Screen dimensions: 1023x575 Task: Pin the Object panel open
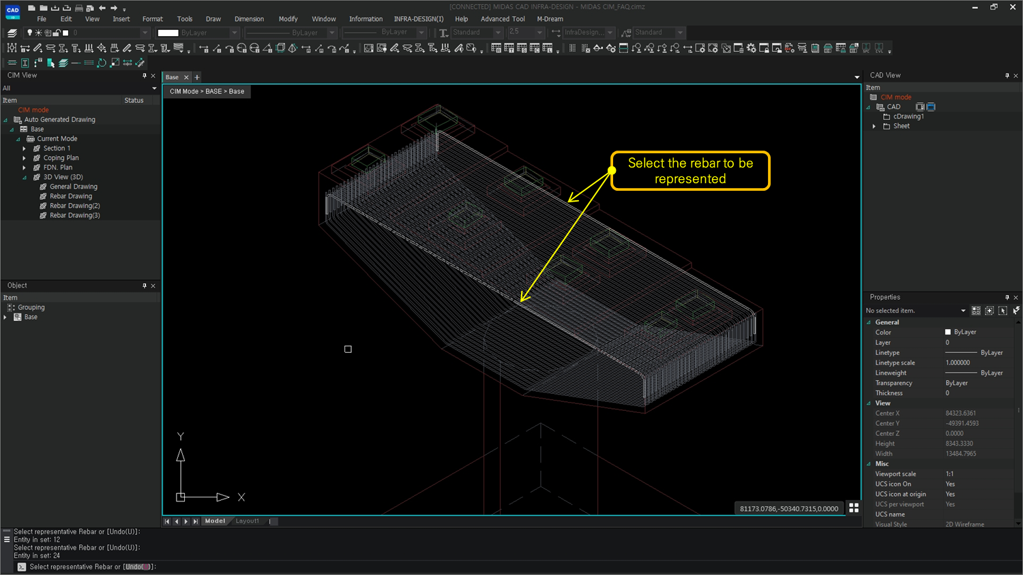pos(144,285)
